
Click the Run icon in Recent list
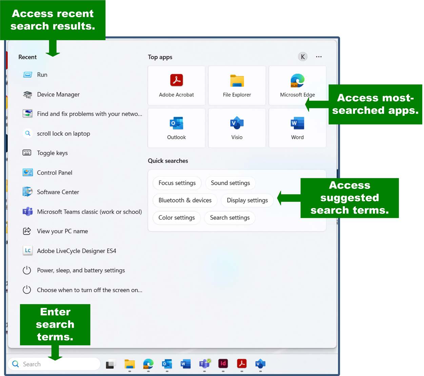pyautogui.click(x=27, y=75)
